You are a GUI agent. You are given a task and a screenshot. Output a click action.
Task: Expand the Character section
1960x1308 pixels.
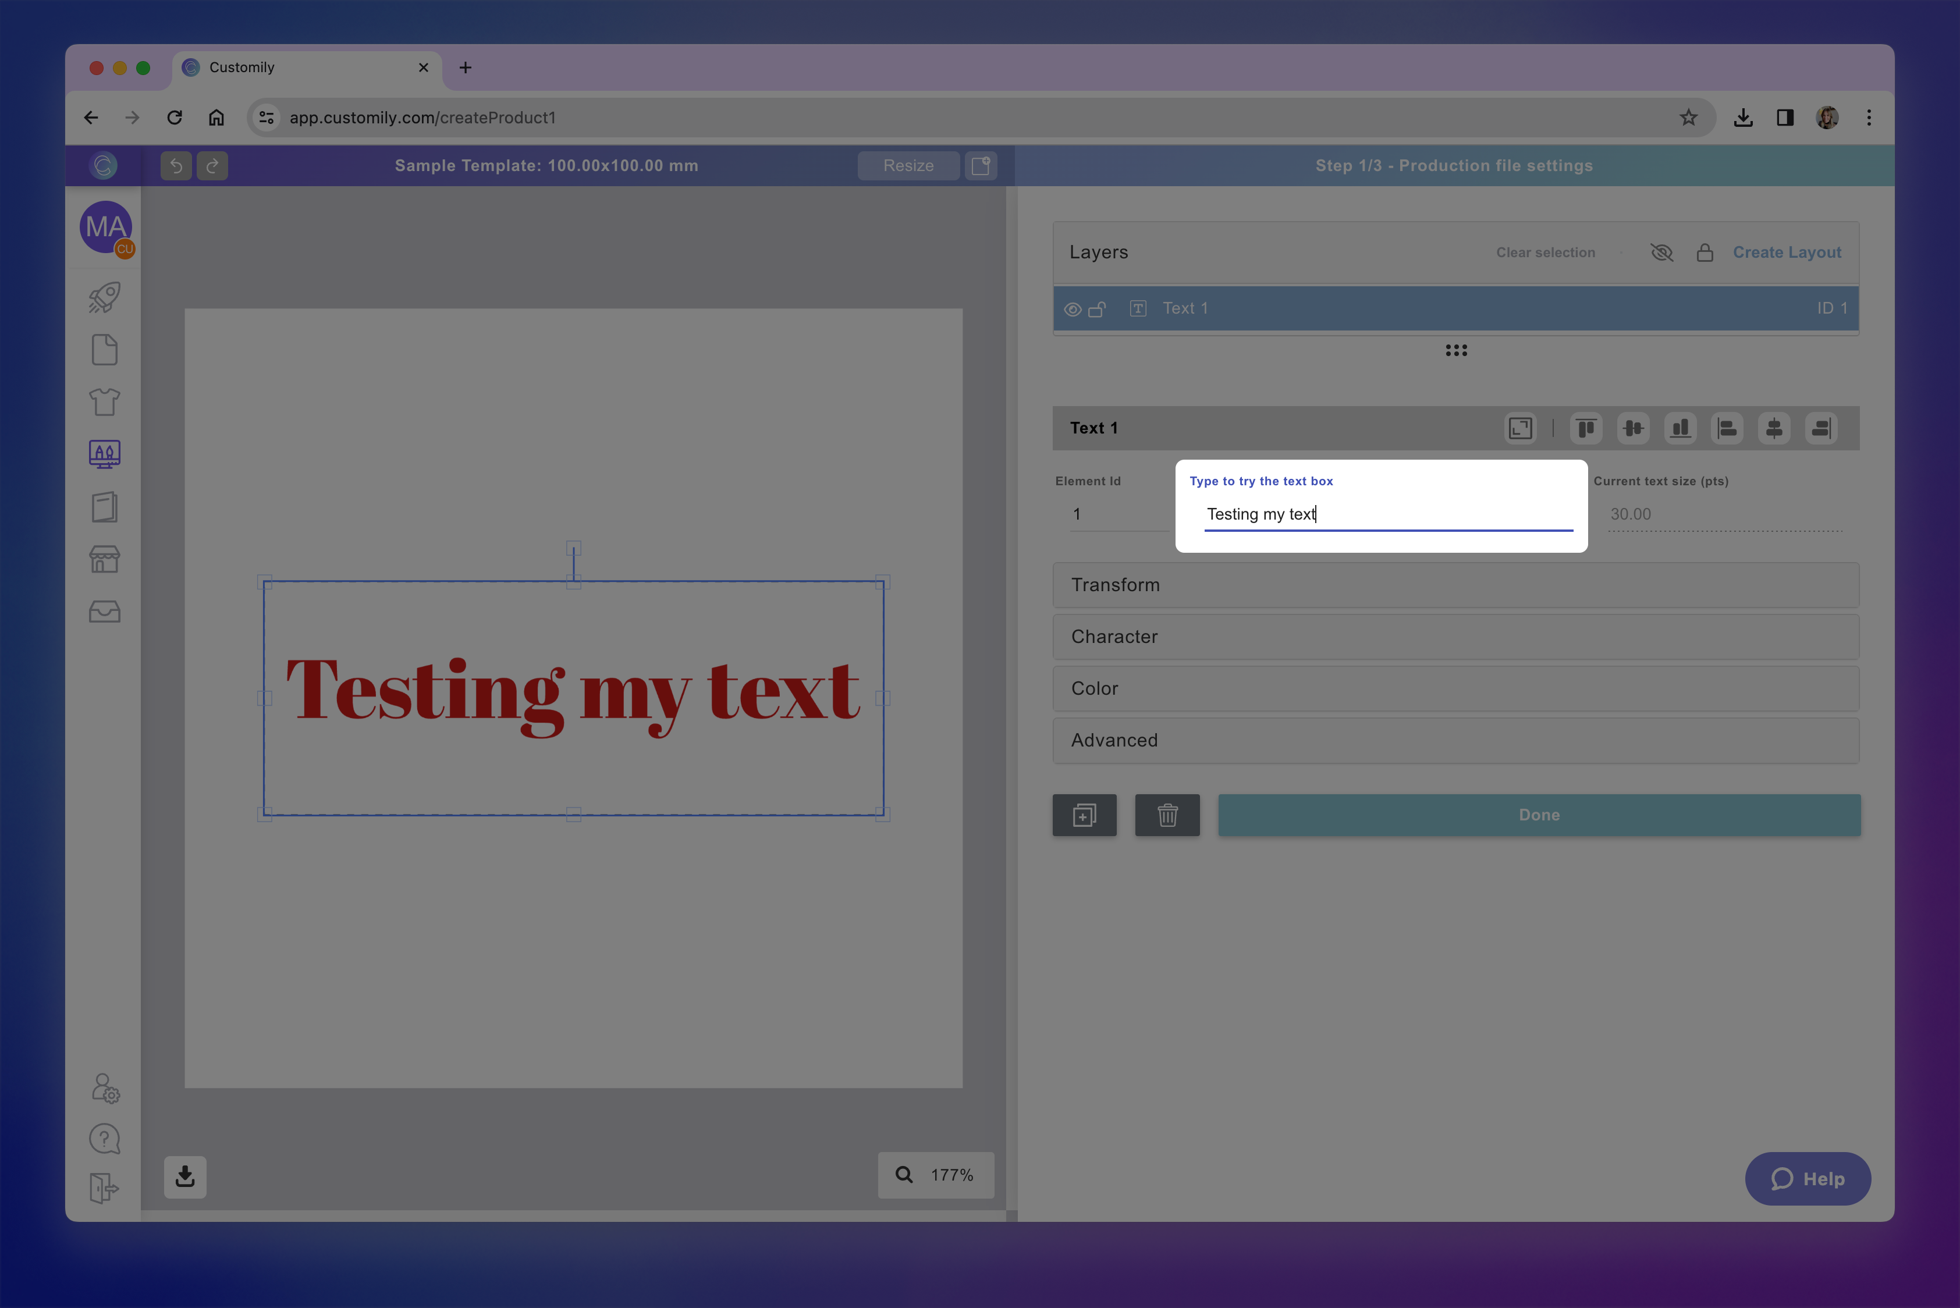point(1455,637)
